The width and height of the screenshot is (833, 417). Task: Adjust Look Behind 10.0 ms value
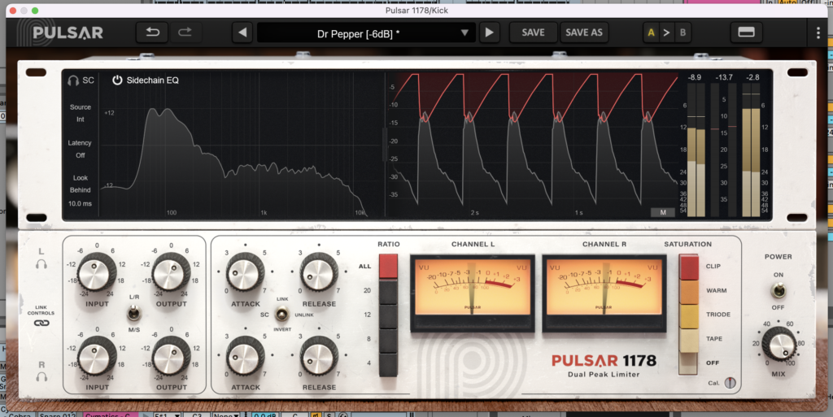pyautogui.click(x=80, y=190)
